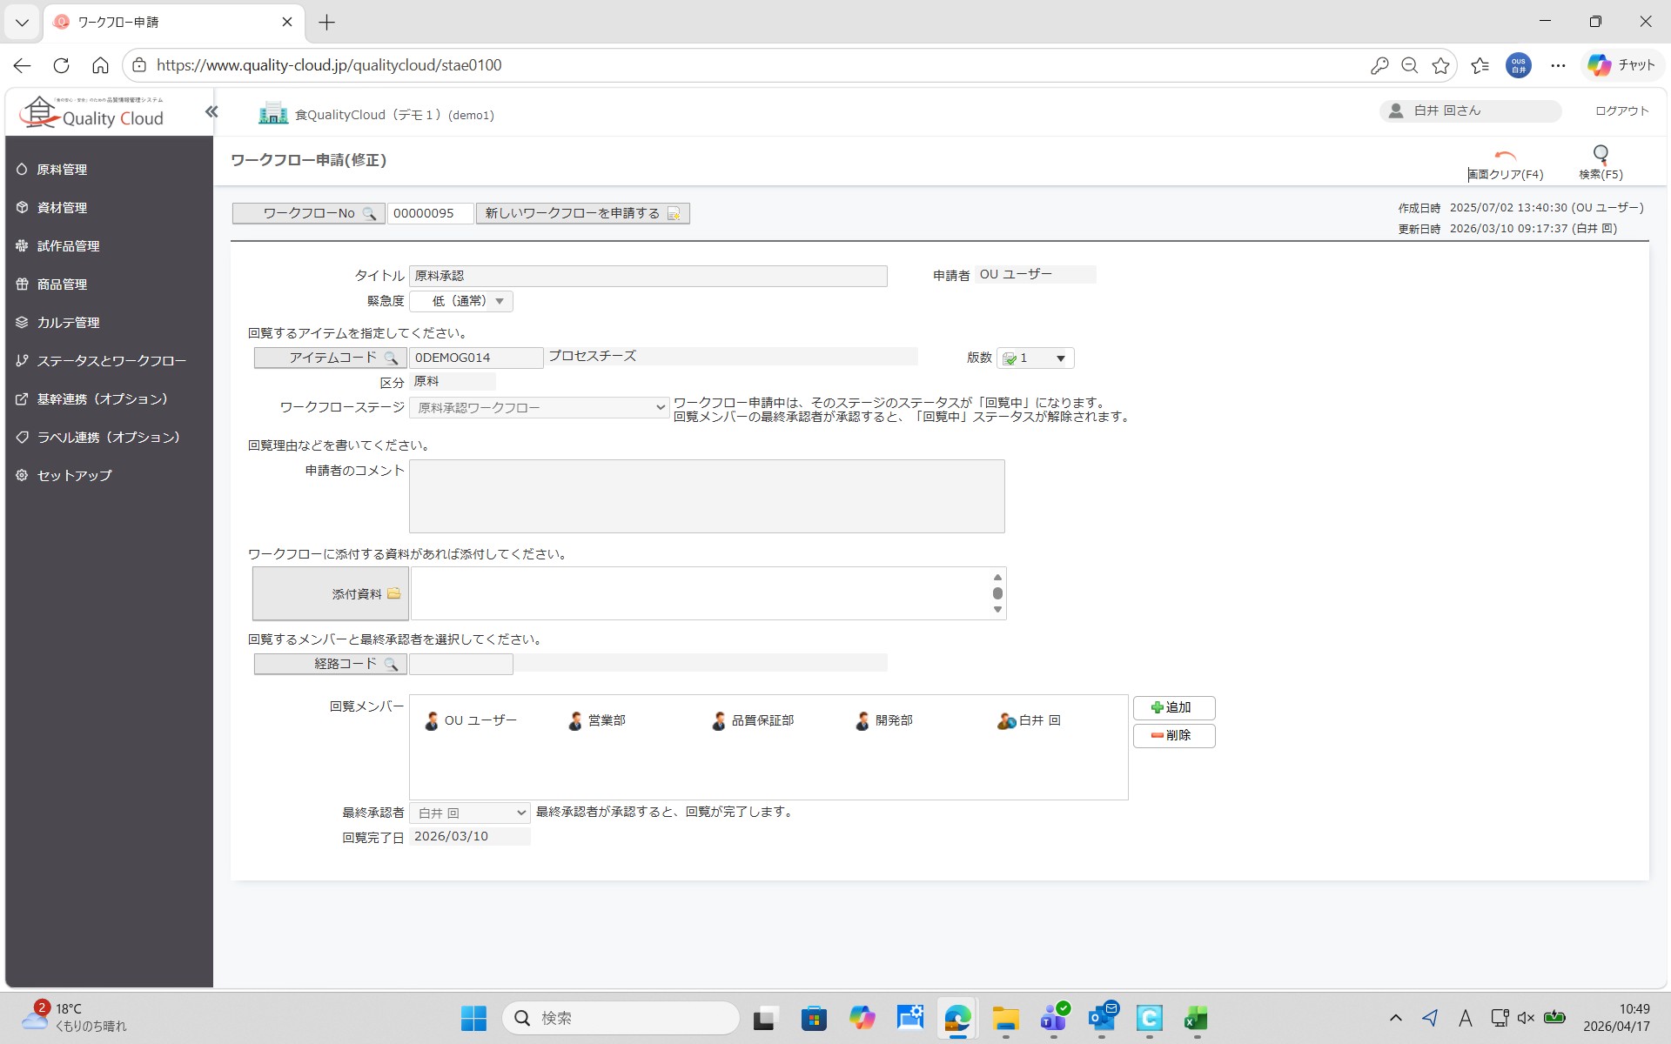Click the user profile 白井 回さん

coord(1470,110)
